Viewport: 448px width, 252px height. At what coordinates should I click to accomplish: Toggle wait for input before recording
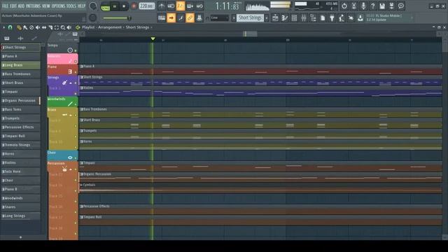click(171, 6)
